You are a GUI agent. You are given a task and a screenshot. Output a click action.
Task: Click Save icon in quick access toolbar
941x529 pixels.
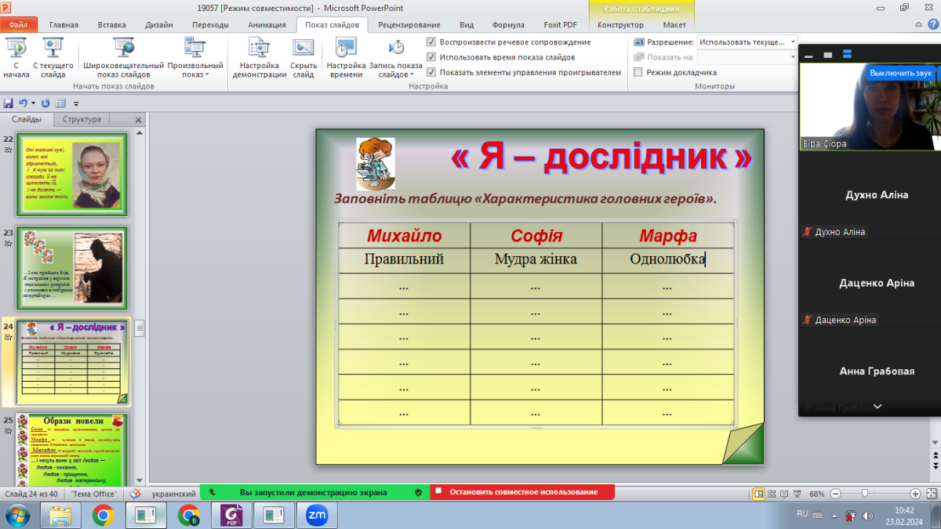pyautogui.click(x=8, y=103)
